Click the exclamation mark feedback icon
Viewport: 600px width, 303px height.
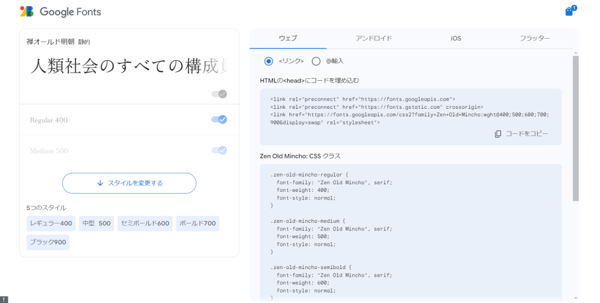[x=4, y=299]
